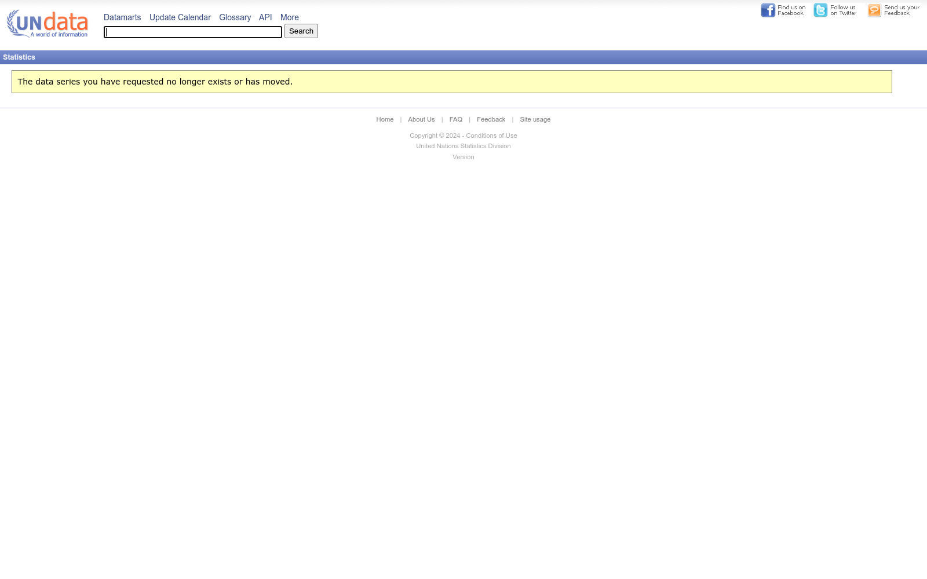
Task: Click the 'United Nations Statistics Division' text
Action: click(463, 146)
